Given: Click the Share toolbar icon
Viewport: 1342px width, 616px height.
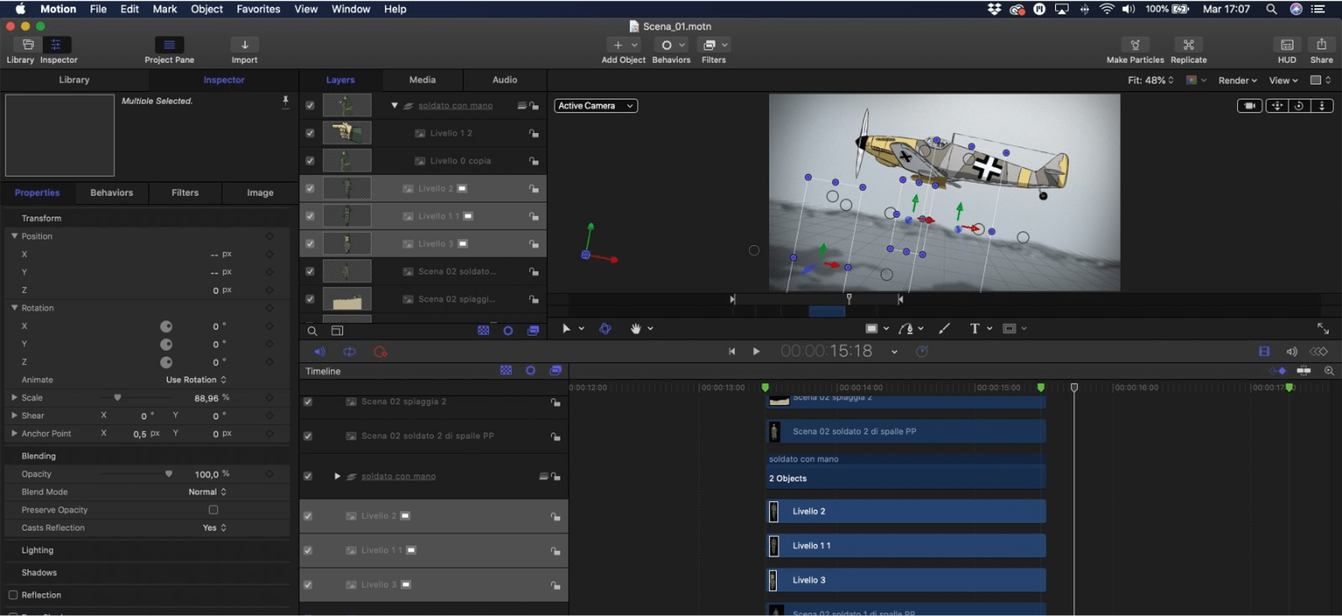Looking at the screenshot, I should 1321,45.
